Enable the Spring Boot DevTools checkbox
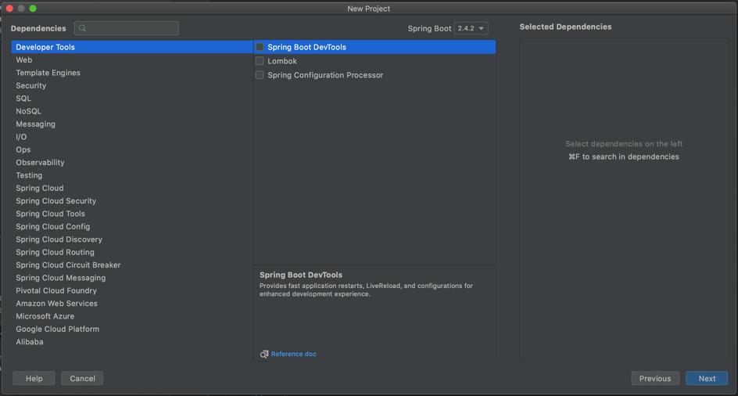This screenshot has width=738, height=396. (x=260, y=47)
